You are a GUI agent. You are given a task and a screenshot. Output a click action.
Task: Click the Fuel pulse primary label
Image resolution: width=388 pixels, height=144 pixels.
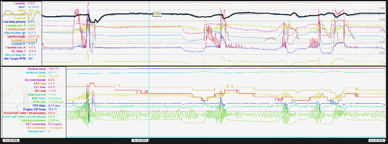click(33, 120)
